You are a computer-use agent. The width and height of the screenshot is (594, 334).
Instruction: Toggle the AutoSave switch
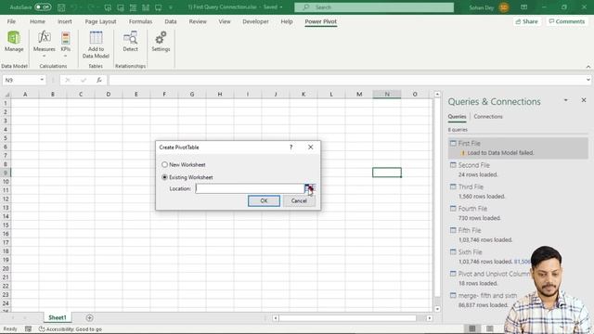[43, 7]
